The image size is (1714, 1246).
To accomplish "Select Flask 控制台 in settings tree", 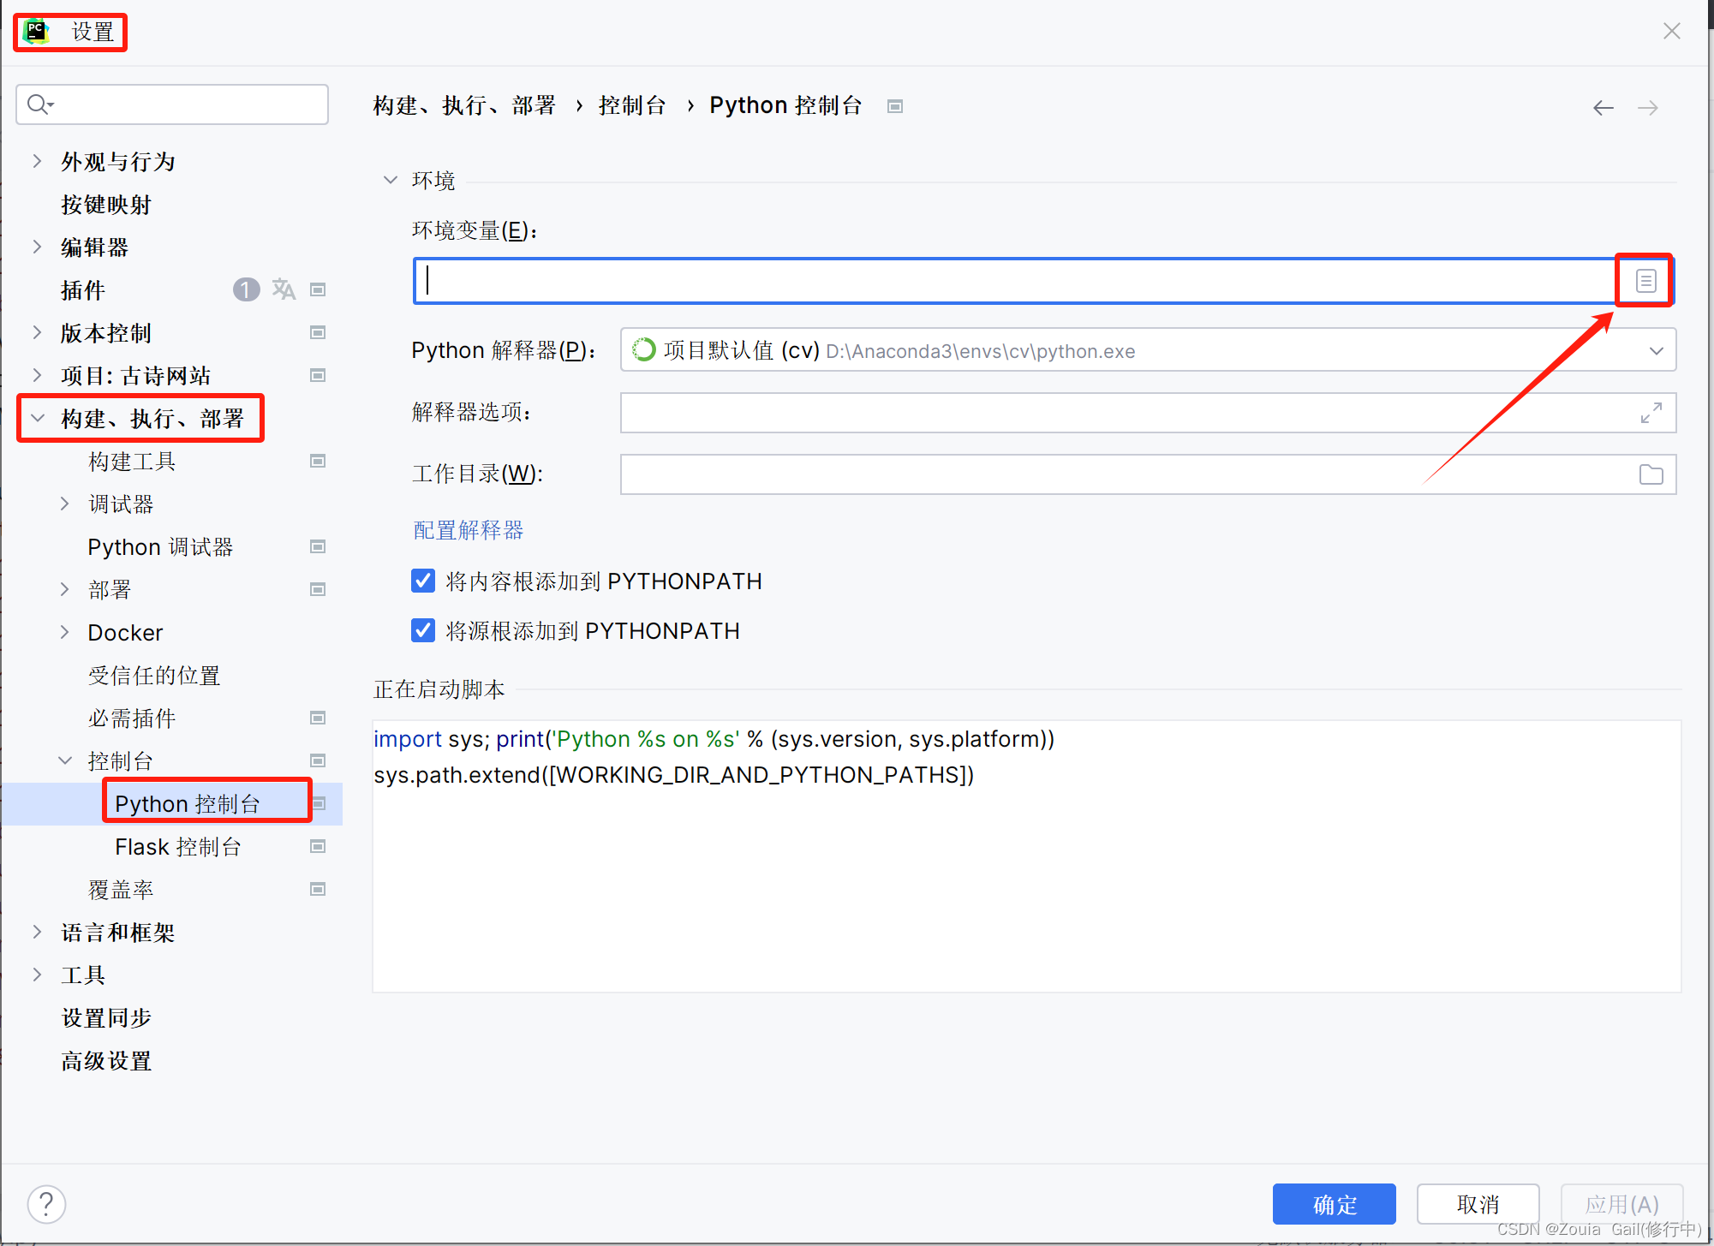I will point(178,846).
